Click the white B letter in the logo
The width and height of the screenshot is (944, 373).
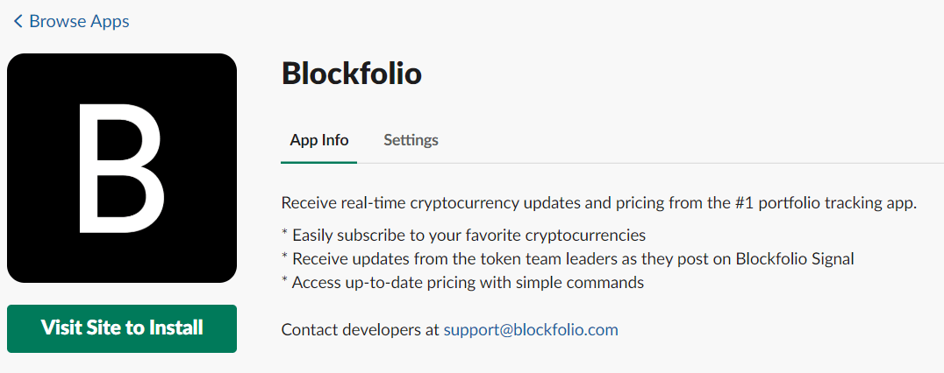coord(120,167)
